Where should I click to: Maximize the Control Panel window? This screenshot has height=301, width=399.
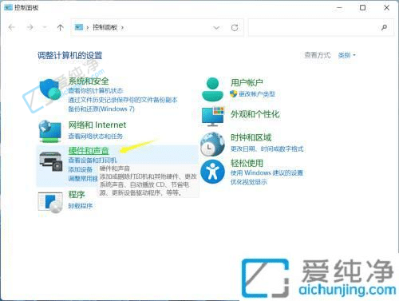pyautogui.click(x=362, y=8)
